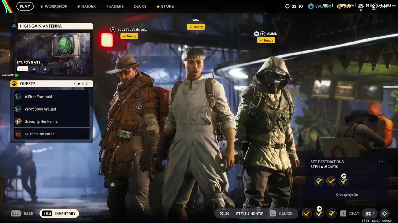Click the 00:36 matchmaking timer
The width and height of the screenshot is (398, 223).
[224, 213]
